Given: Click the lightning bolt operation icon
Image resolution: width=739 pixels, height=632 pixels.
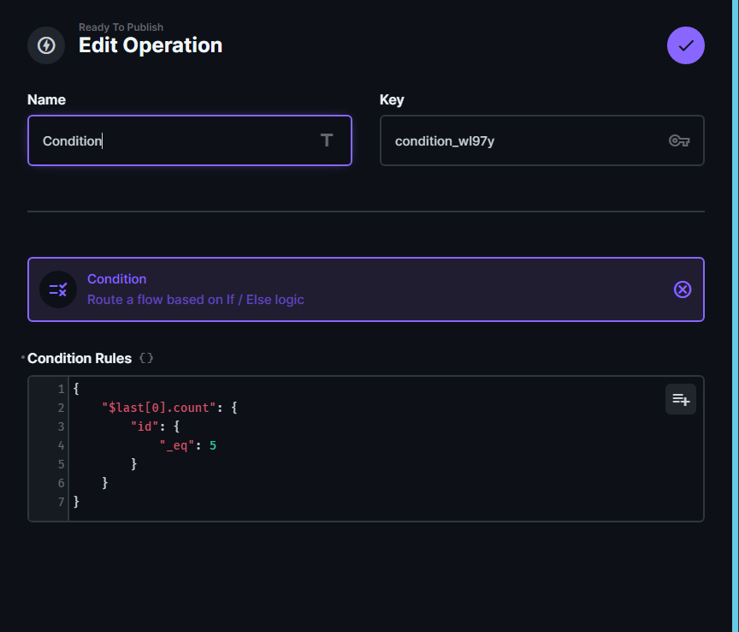Looking at the screenshot, I should [45, 45].
